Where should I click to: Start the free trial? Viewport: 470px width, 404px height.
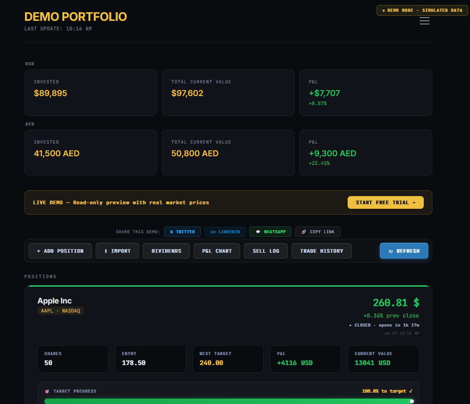tap(385, 202)
